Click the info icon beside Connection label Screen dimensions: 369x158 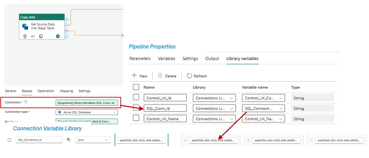coord(26,102)
